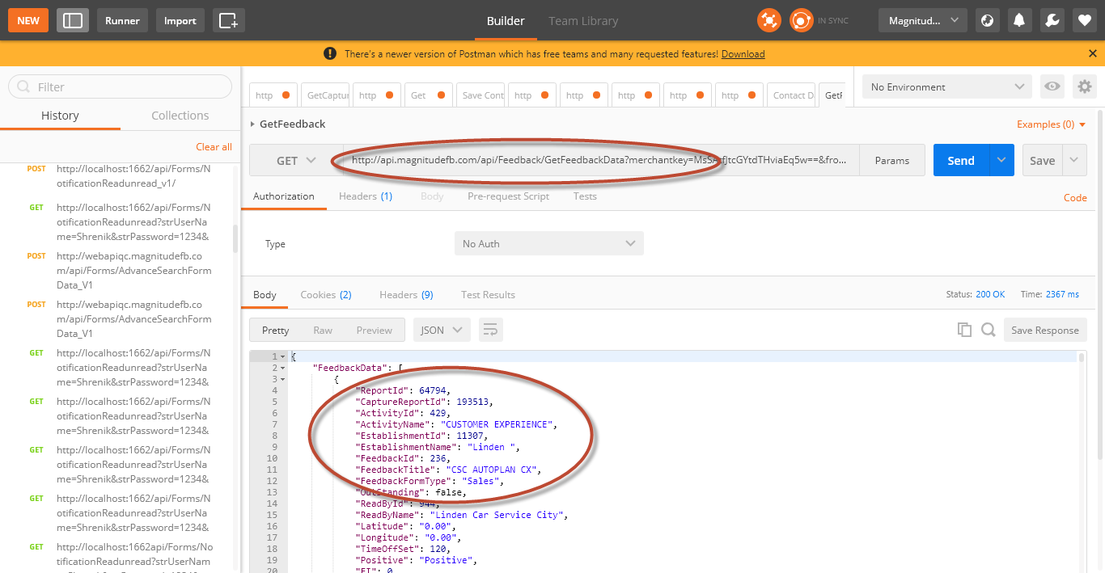Click the interceptor satellite icon
Image resolution: width=1105 pixels, height=573 pixels.
point(769,20)
